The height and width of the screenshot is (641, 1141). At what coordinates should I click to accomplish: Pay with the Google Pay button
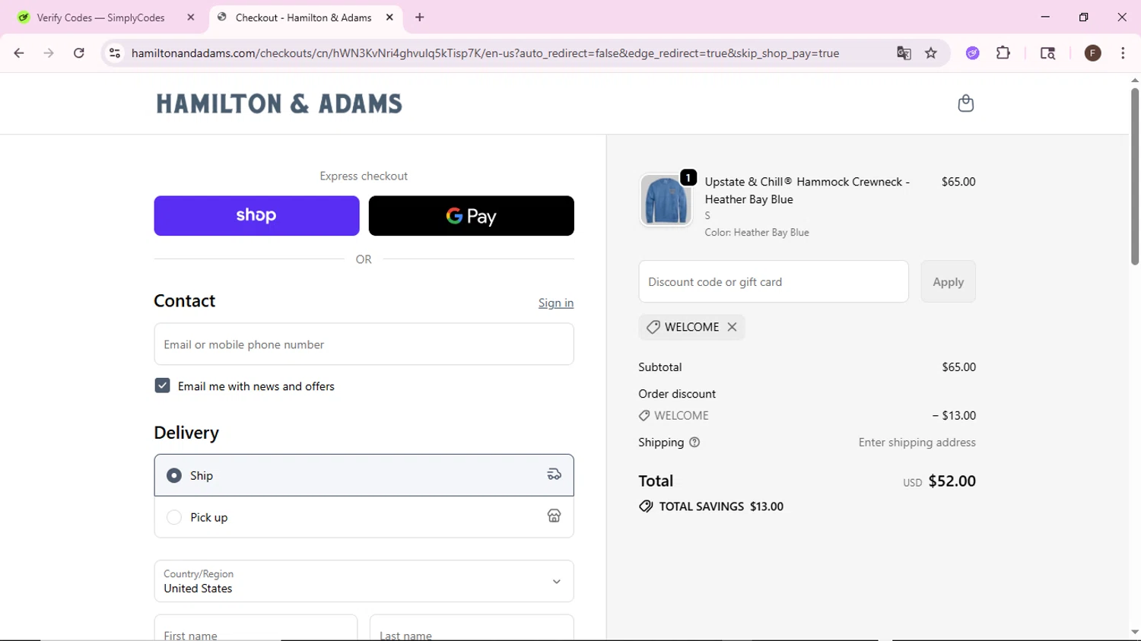(x=471, y=216)
